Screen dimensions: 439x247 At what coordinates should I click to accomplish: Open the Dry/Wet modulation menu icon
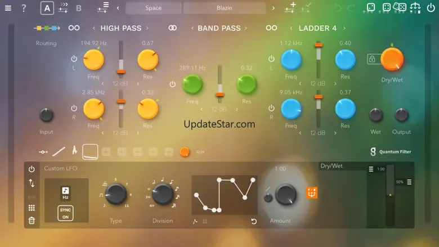pos(371,169)
